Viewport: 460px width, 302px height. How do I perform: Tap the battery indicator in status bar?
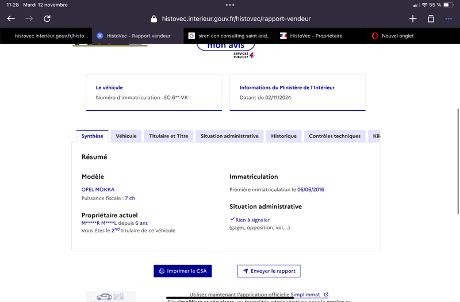(448, 5)
